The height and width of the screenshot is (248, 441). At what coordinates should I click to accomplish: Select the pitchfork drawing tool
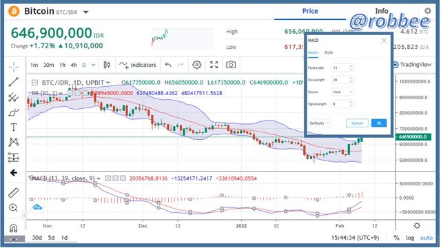13,97
